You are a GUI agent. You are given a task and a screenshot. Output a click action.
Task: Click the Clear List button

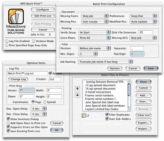143,115
